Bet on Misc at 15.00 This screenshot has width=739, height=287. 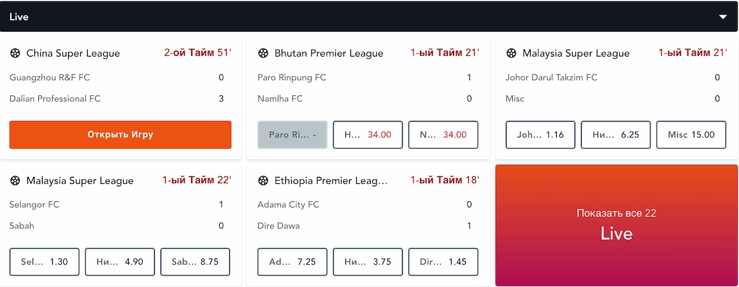(x=691, y=134)
